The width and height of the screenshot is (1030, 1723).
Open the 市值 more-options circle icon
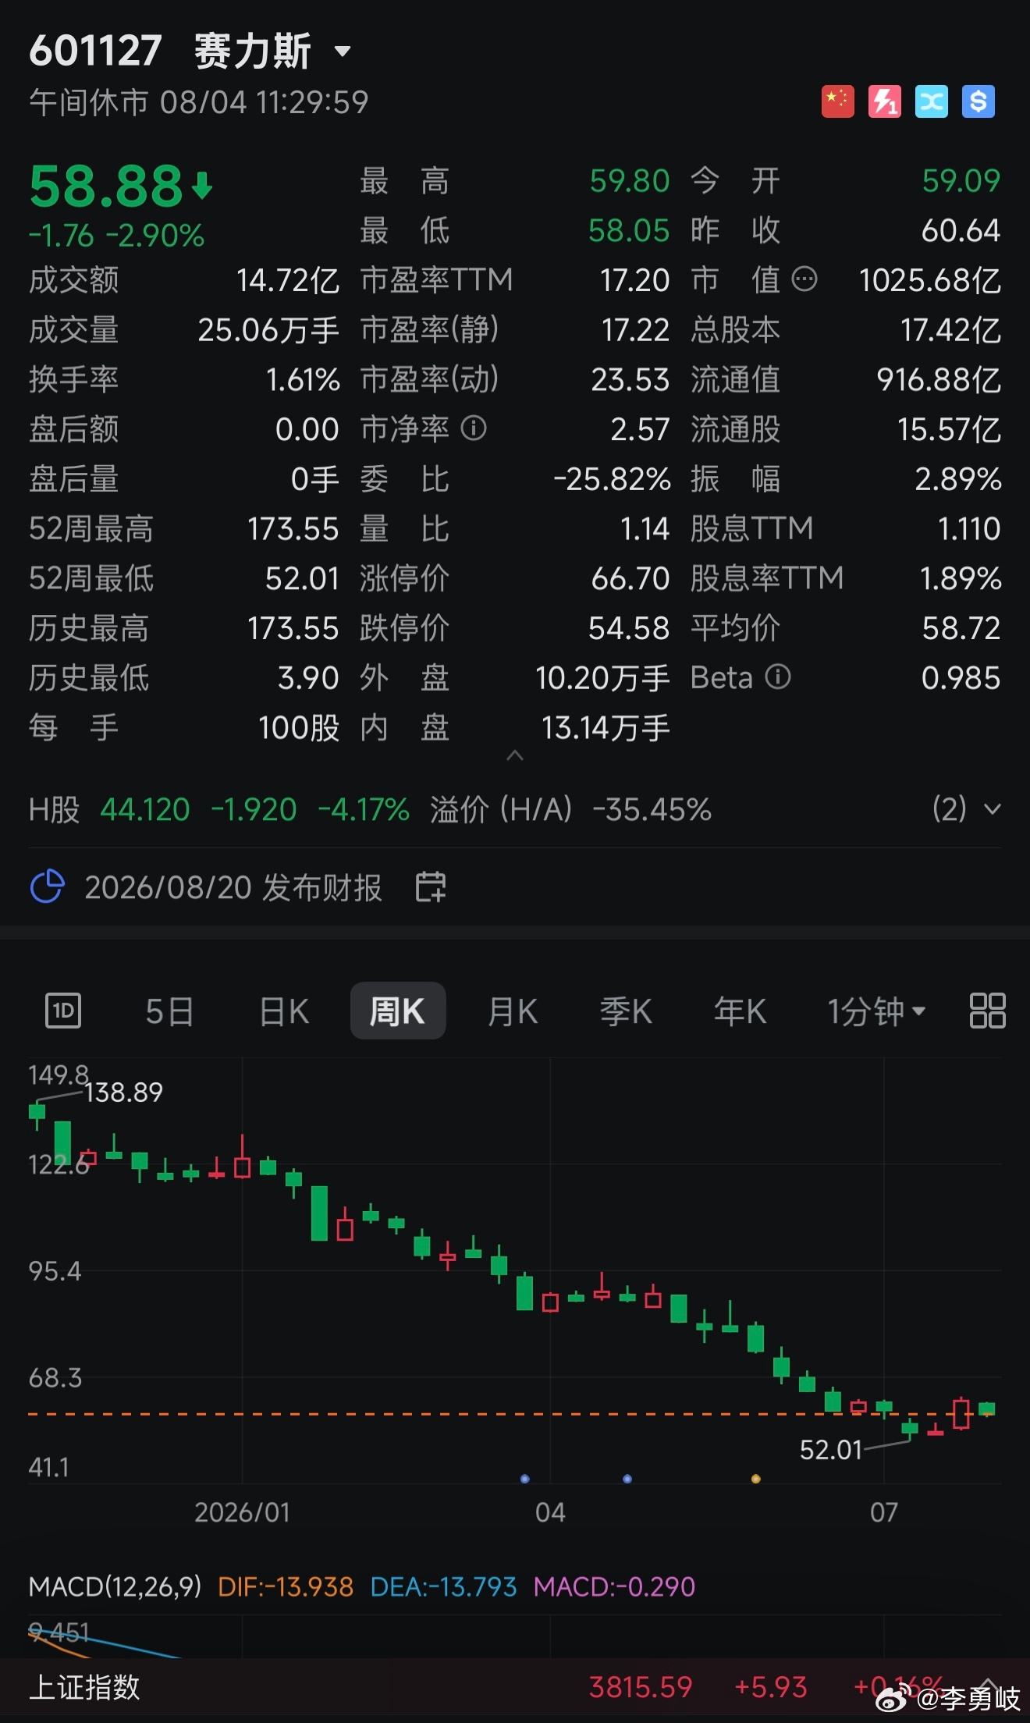tap(804, 279)
